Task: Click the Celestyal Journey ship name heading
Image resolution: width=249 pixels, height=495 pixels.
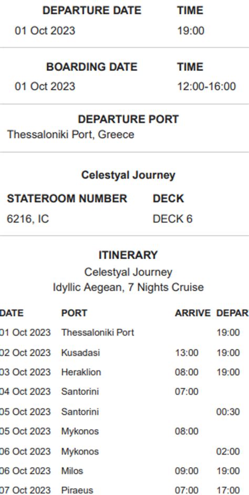Action: point(128,175)
